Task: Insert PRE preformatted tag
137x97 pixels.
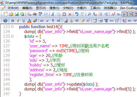Action: point(111,21)
